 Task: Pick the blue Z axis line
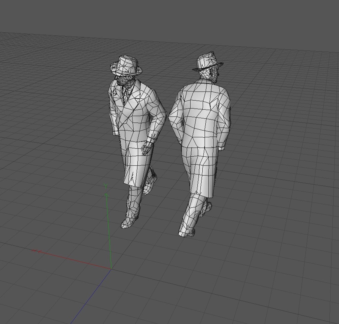pyautogui.click(x=91, y=296)
